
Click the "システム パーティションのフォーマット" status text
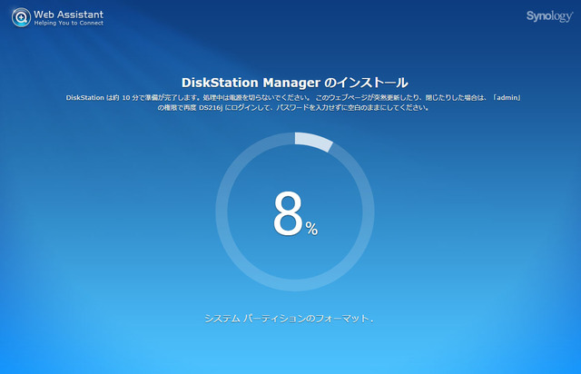point(289,319)
